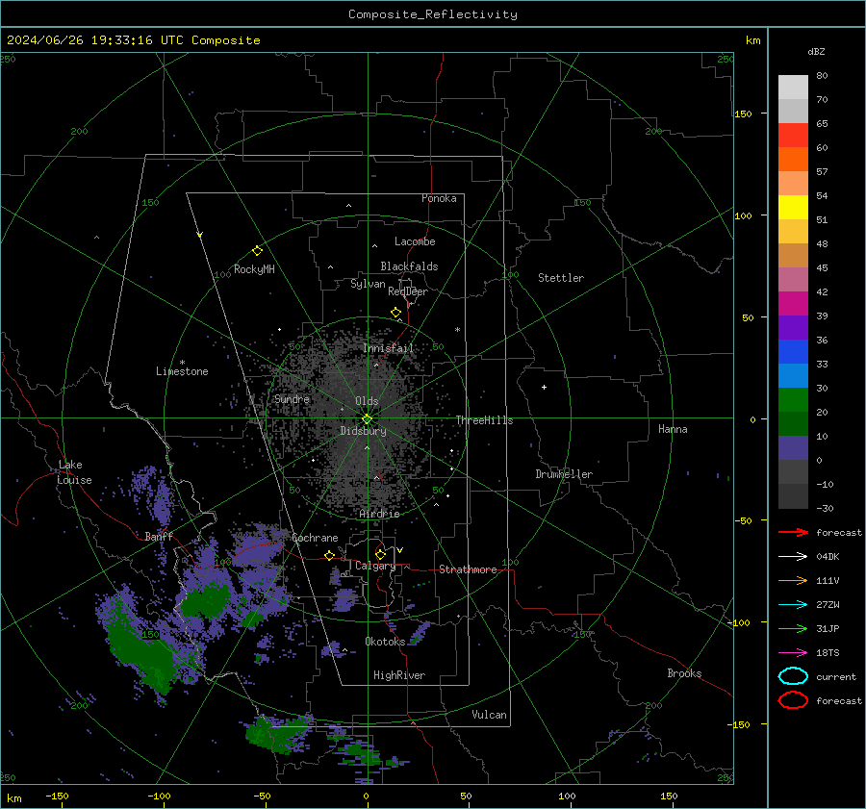Click the Sylvan town label
866x809 pixels.
368,284
